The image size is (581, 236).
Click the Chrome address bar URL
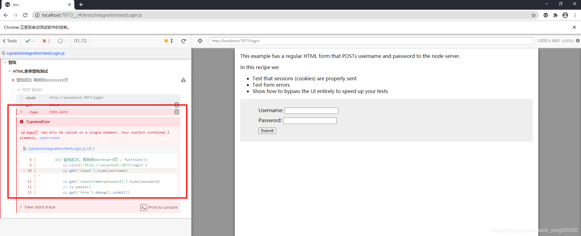92,15
